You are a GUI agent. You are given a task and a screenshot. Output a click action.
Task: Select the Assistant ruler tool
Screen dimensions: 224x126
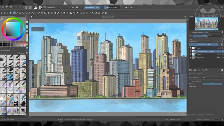tap(71, 13)
